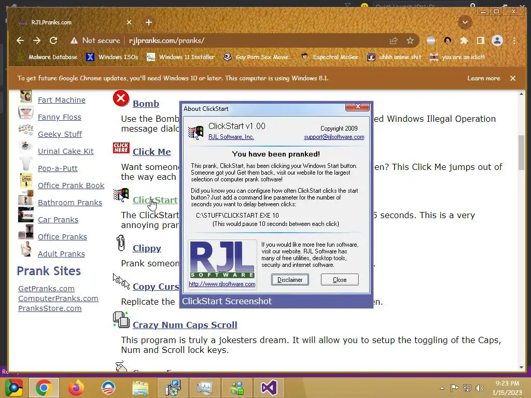This screenshot has width=531, height=398.
Task: Visit PranksStore.com link
Action: [50, 308]
